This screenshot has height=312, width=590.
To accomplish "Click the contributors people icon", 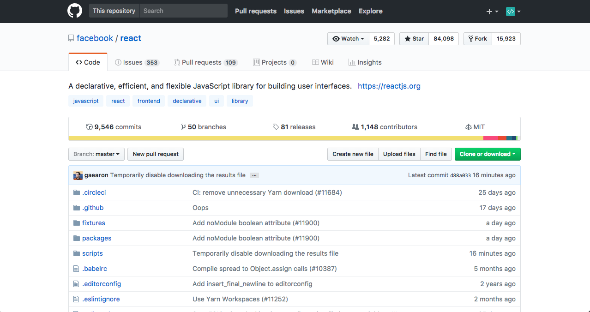I will click(x=355, y=126).
